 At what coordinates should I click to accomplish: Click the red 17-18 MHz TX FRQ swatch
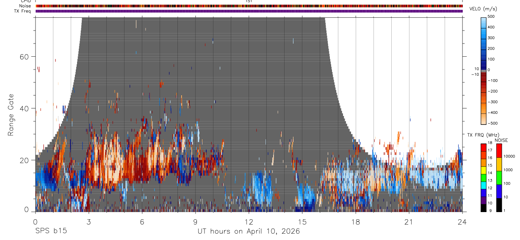pos(484,147)
